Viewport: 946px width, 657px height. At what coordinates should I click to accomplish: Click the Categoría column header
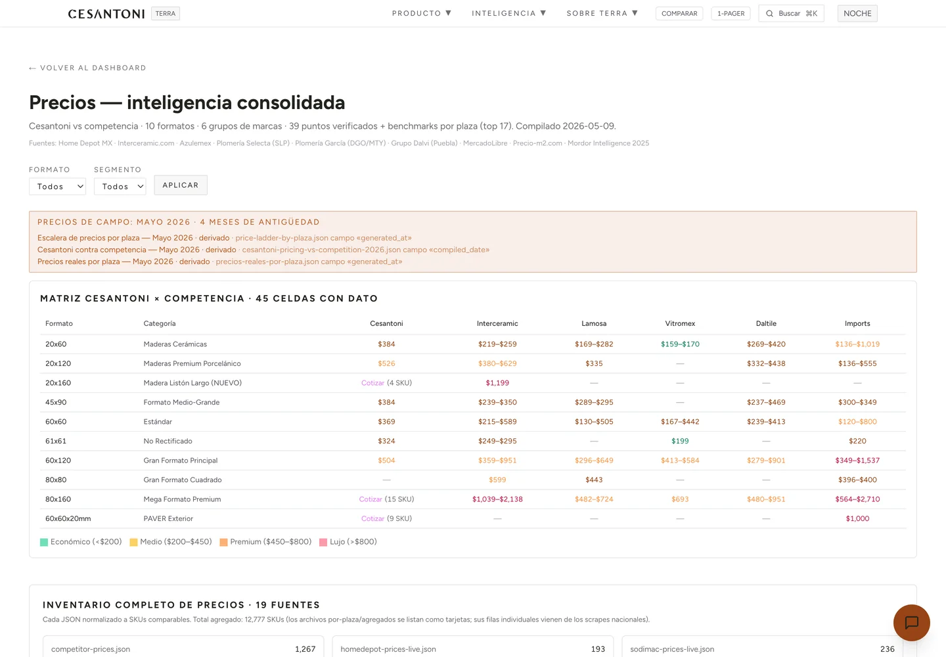160,324
